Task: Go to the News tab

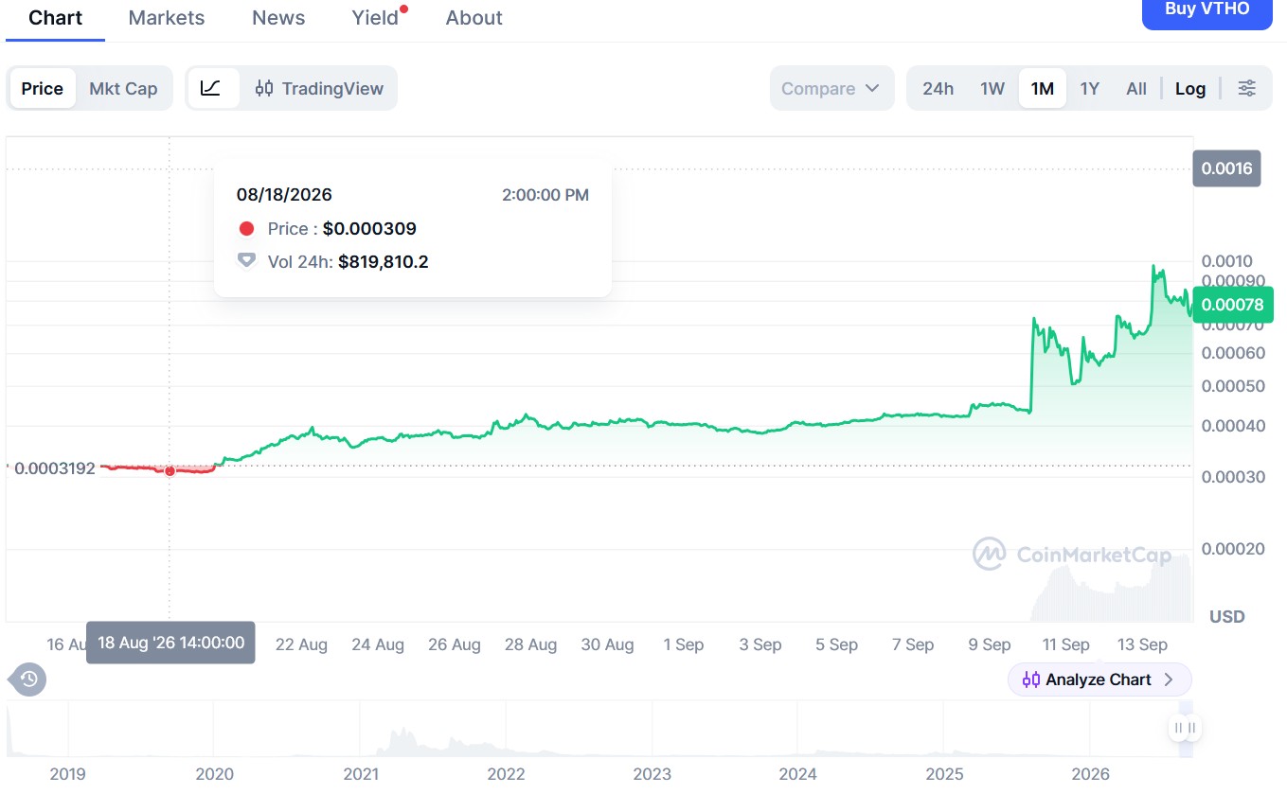Action: 278,18
